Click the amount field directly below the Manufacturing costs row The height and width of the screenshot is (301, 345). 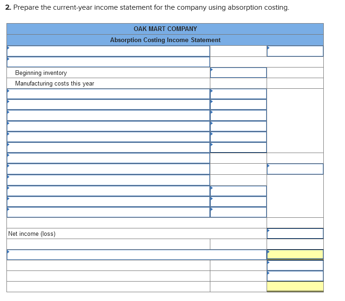238,94
